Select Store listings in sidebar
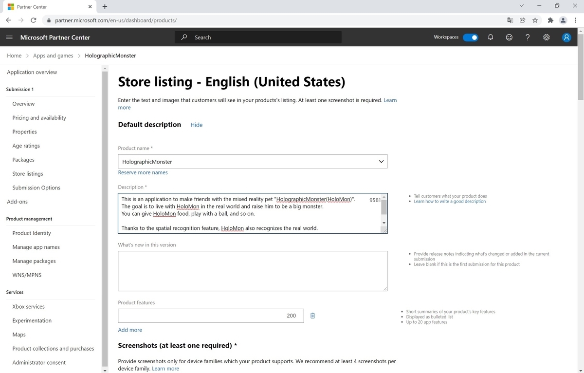 click(x=28, y=174)
